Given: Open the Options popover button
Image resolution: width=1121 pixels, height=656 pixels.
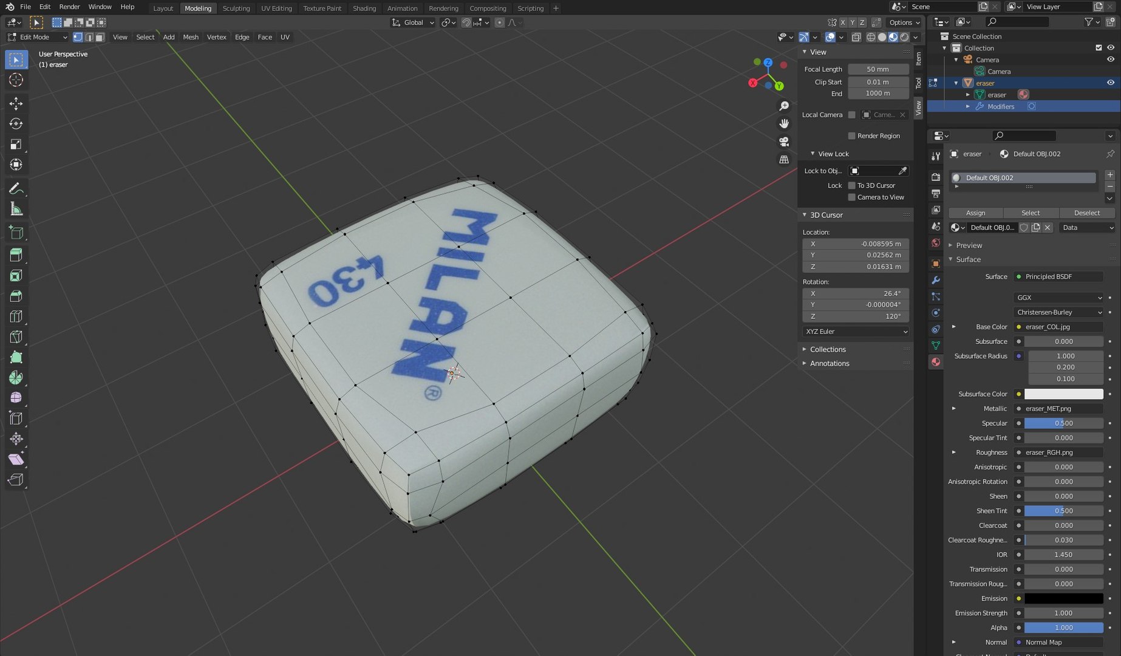Looking at the screenshot, I should 904,22.
